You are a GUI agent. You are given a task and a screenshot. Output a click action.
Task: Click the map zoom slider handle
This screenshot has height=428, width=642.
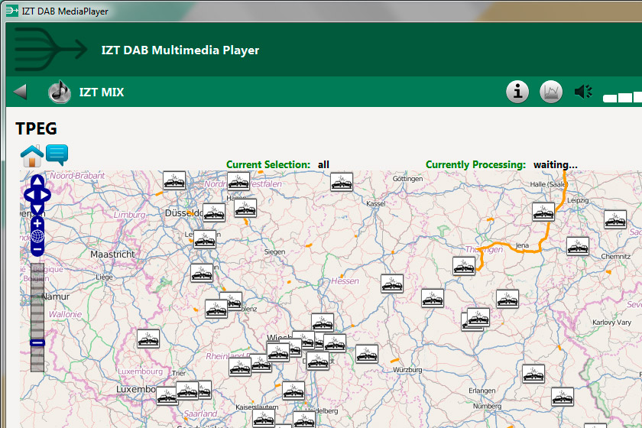click(37, 343)
